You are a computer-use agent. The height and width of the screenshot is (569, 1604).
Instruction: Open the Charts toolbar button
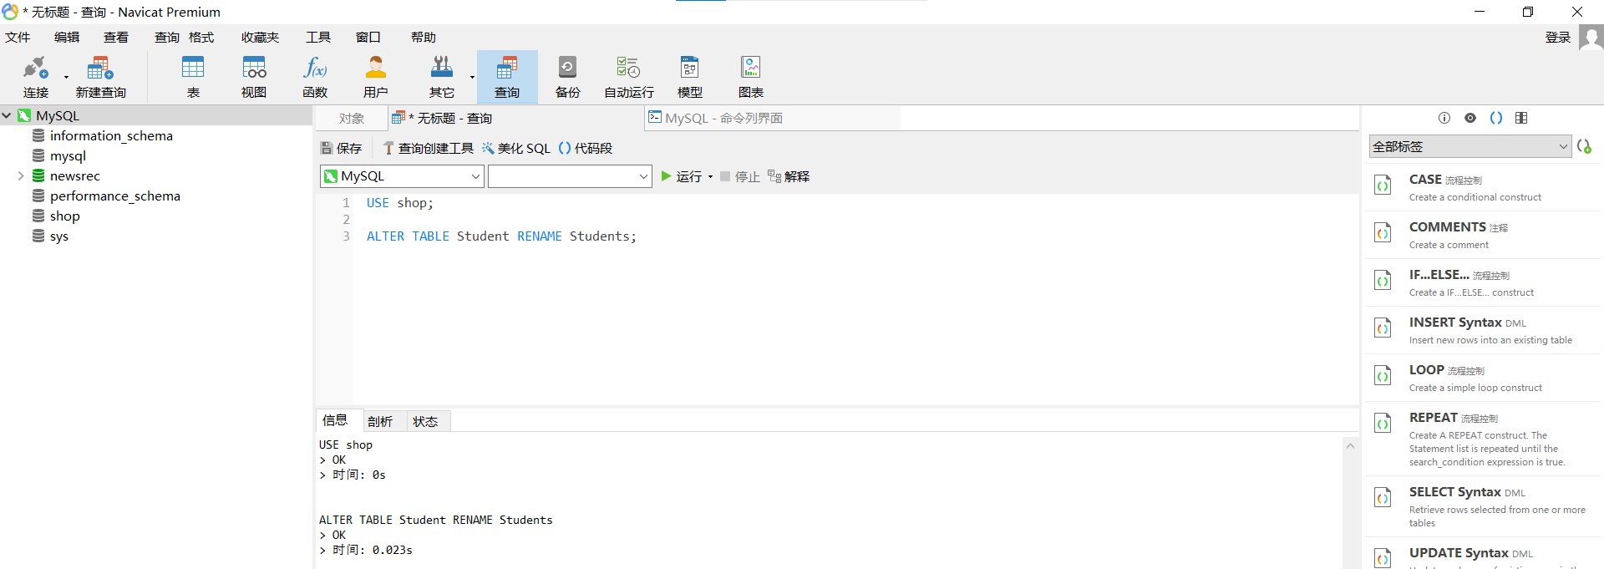751,77
